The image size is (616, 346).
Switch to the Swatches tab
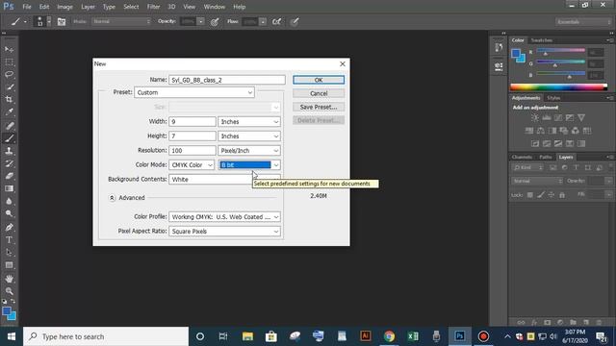click(x=541, y=40)
